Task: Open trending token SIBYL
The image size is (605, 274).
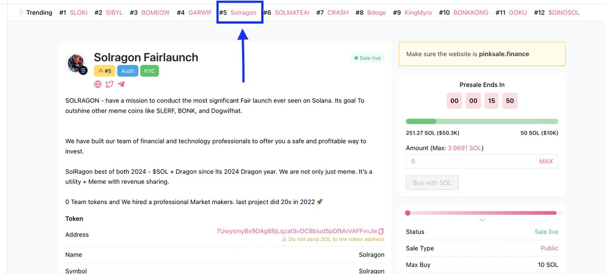Action: 114,12
